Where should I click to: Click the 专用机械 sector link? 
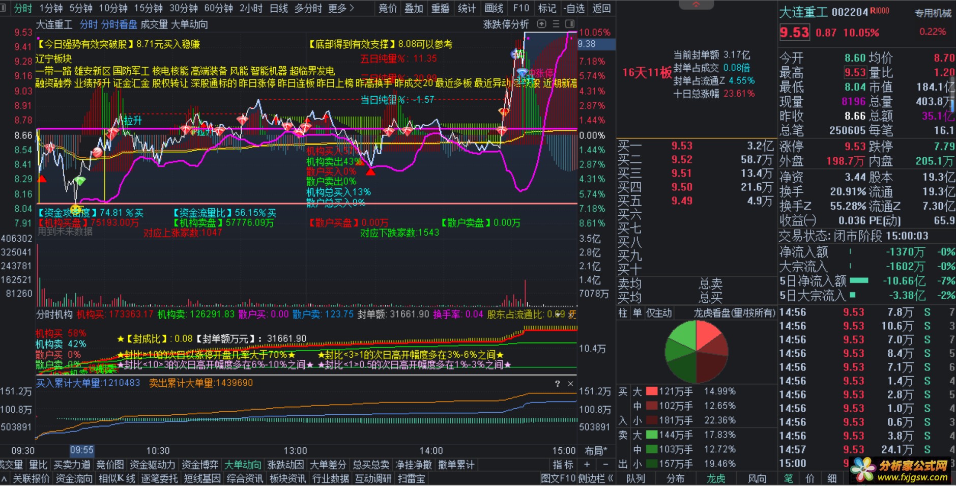point(933,13)
